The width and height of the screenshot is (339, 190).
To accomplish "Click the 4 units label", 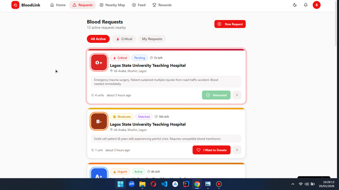I will coord(98,95).
